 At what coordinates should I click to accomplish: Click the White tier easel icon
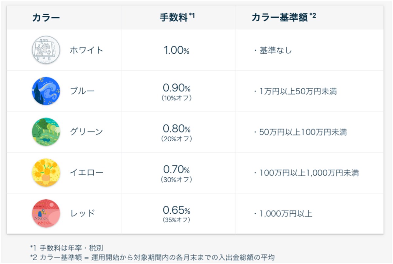[46, 50]
